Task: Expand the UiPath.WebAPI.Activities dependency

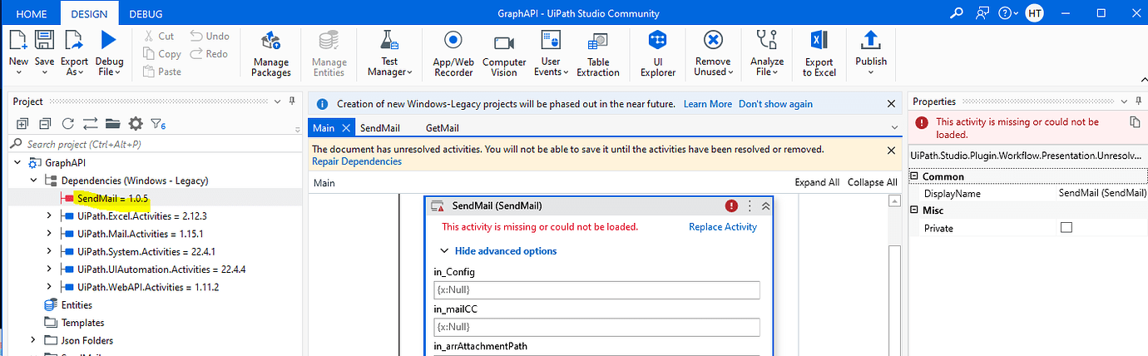Action: tap(50, 287)
